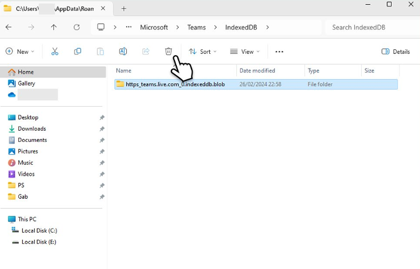Open the PS pinned folder

tap(21, 185)
